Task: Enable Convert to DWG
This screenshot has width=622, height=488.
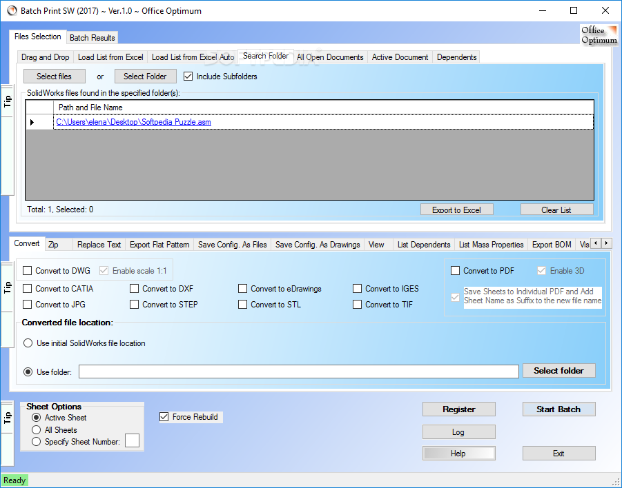Action: tap(28, 271)
